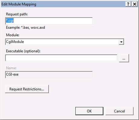Click the Example *.bas, wsvc.axd hint text

click(x=25, y=28)
